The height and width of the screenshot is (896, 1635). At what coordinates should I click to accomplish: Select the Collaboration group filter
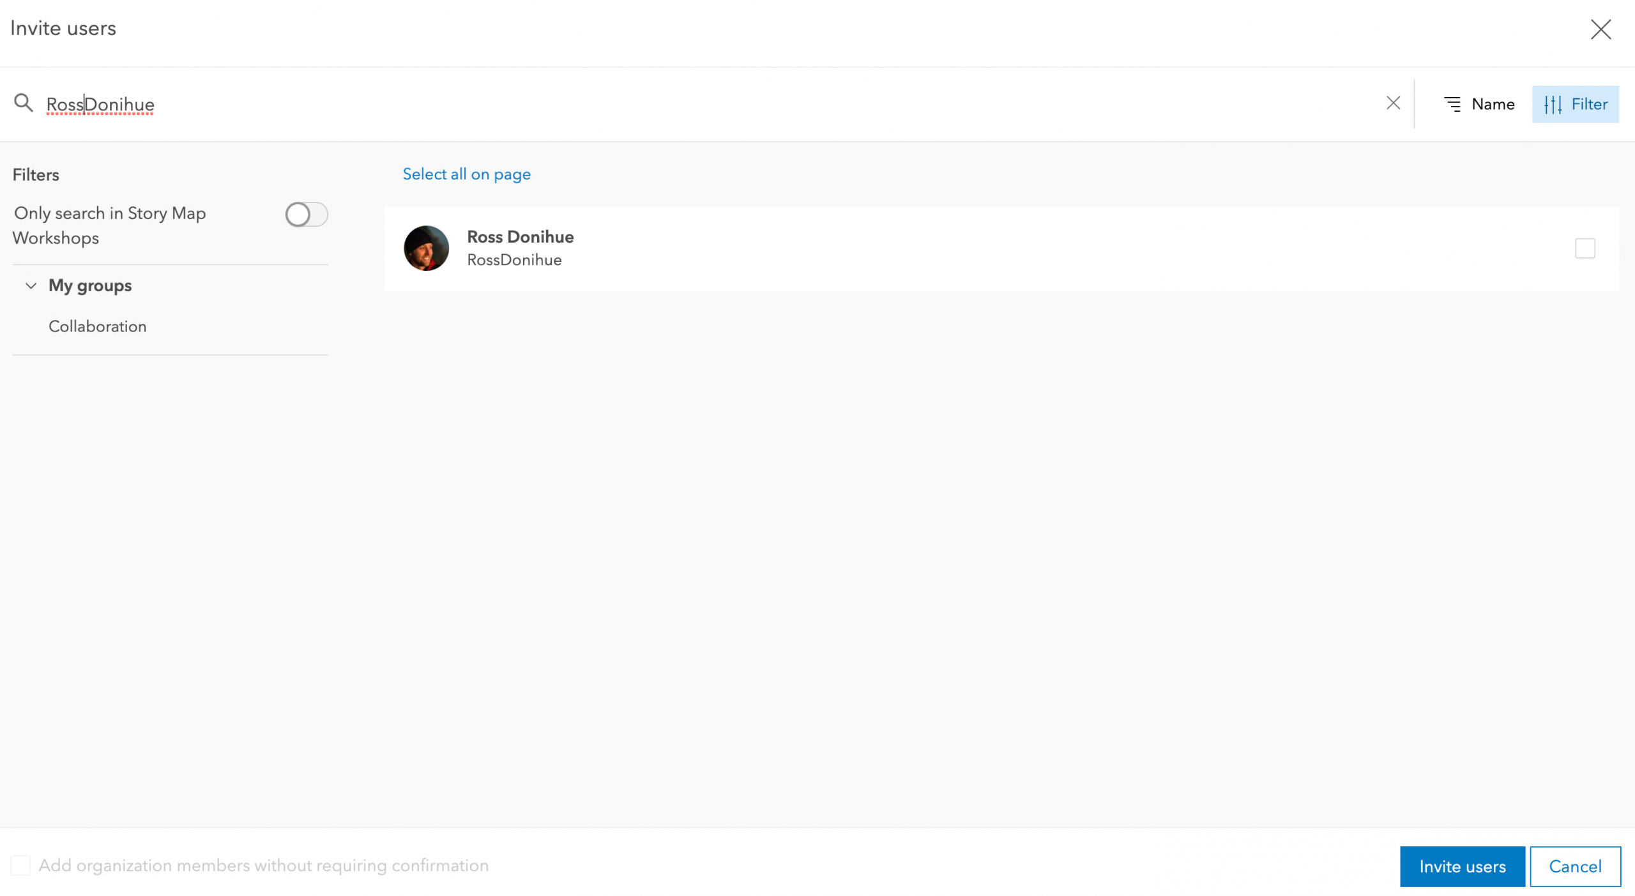coord(98,326)
